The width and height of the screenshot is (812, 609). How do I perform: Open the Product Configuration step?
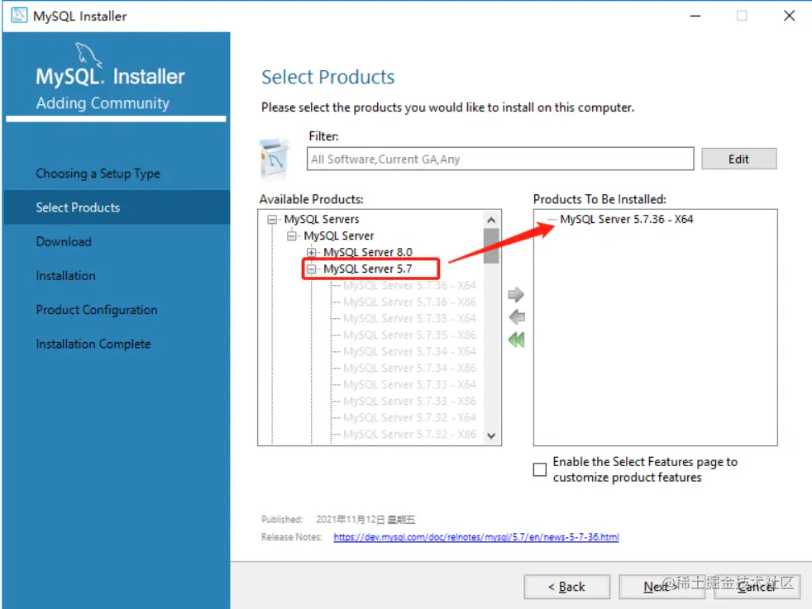tap(97, 310)
